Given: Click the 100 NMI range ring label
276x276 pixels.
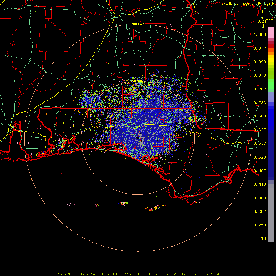Looking at the screenshot, I should (138, 24).
